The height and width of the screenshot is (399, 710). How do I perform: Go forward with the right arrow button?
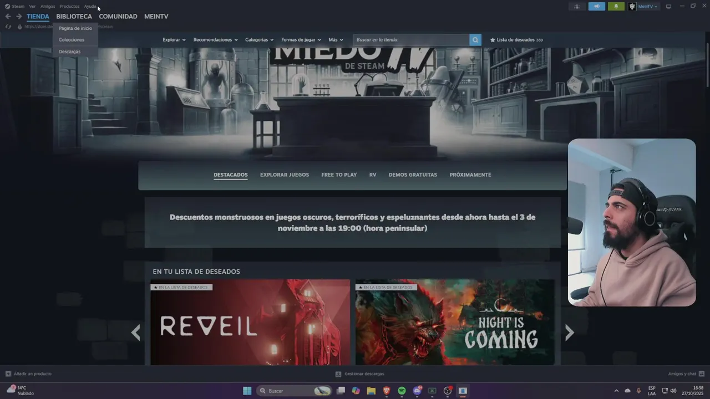(19, 17)
